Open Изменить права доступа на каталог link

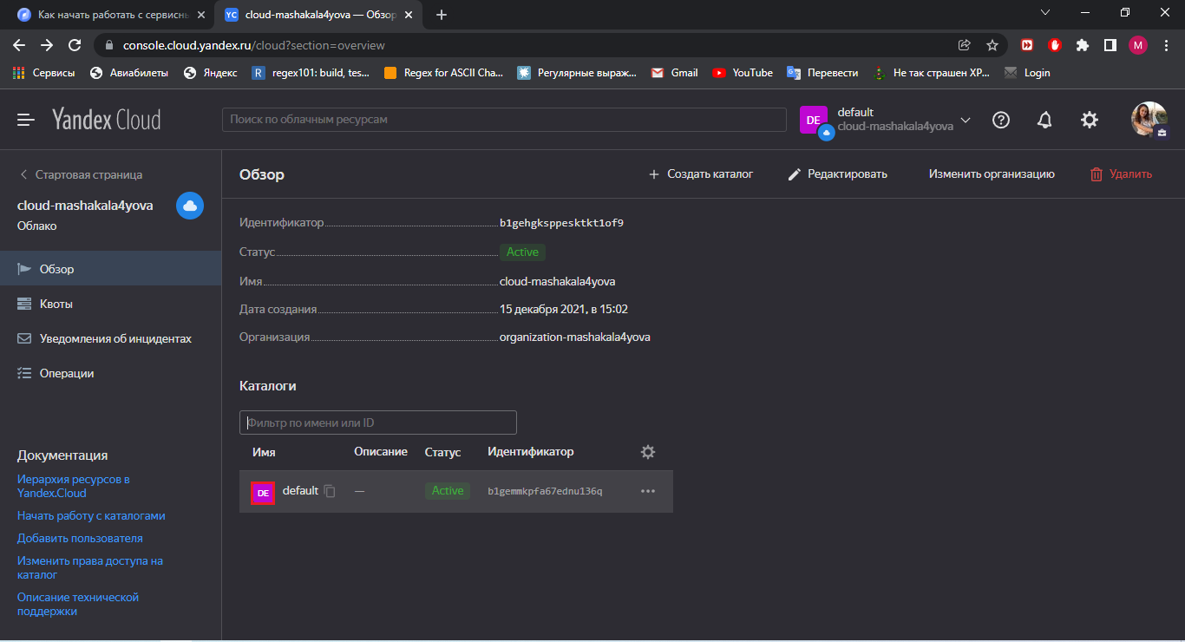coord(90,567)
